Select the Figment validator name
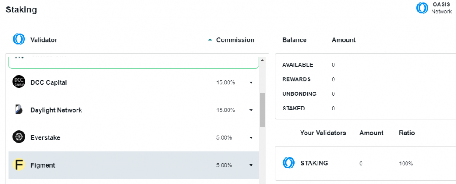Viewport: 456px width, 184px height. [x=43, y=165]
